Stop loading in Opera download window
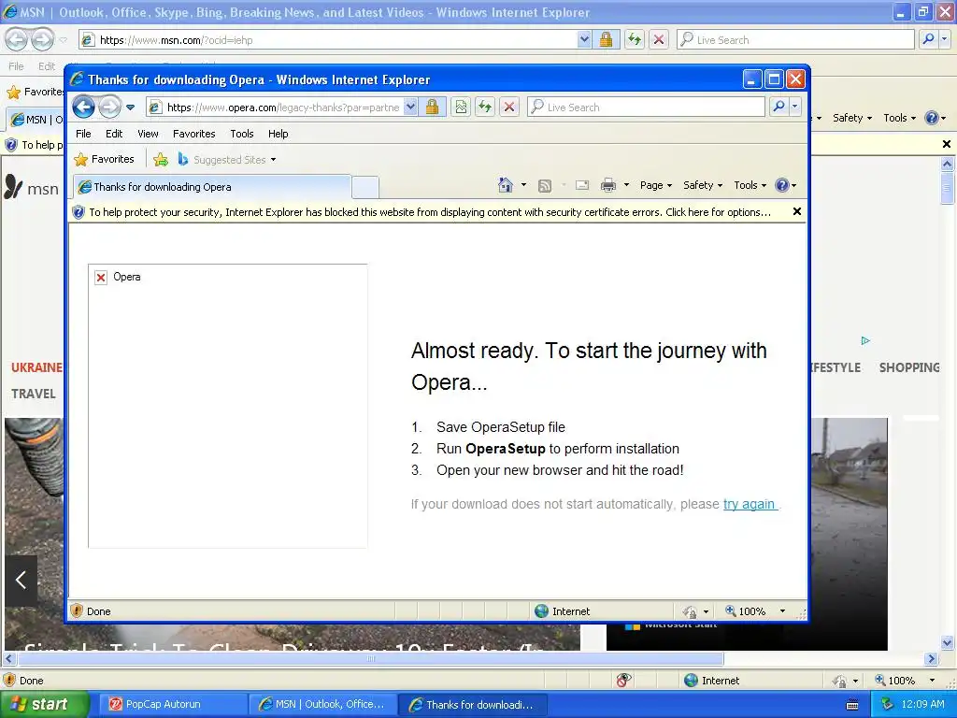Screen dimensions: 957x718 tap(509, 108)
